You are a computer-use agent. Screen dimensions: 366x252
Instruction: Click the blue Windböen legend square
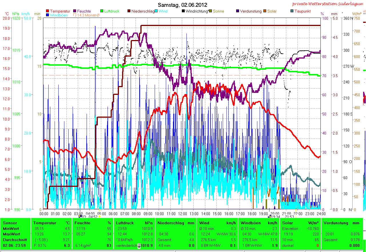tap(47, 15)
